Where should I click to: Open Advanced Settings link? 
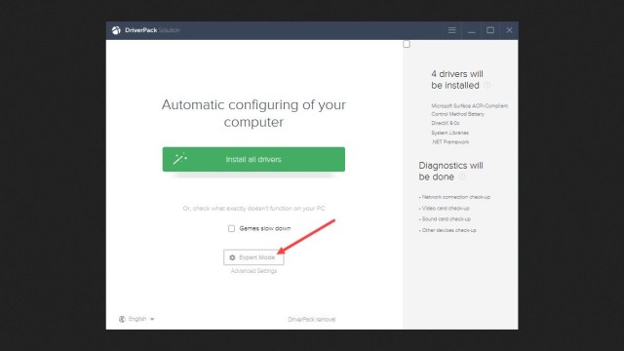(253, 271)
